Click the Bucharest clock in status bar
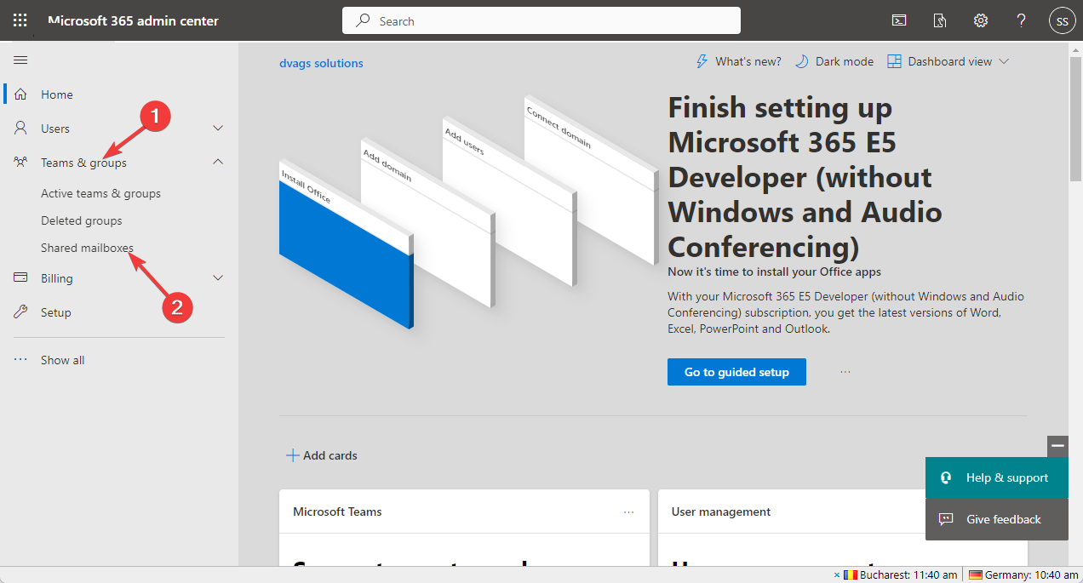 [x=901, y=575]
